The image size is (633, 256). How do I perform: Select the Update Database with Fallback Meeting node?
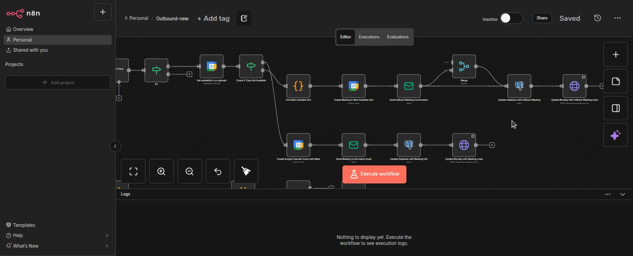pos(519,86)
